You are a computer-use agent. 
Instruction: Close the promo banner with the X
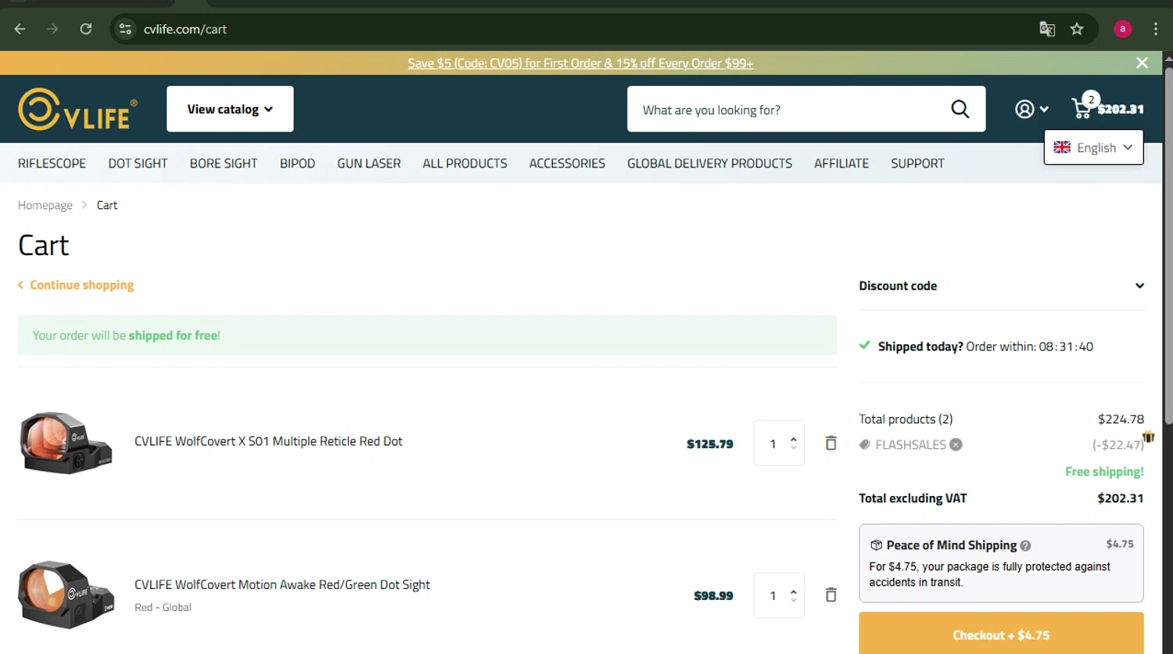point(1142,63)
